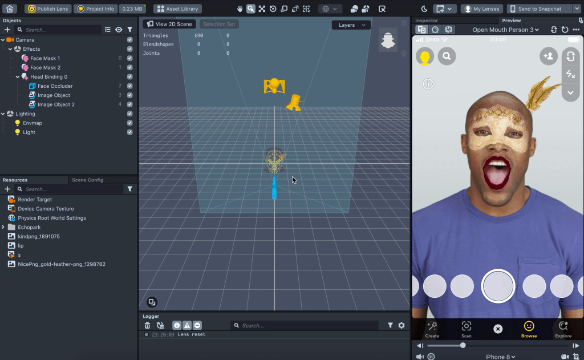
Task: Click the preview playback slider handle
Action: tap(463, 345)
